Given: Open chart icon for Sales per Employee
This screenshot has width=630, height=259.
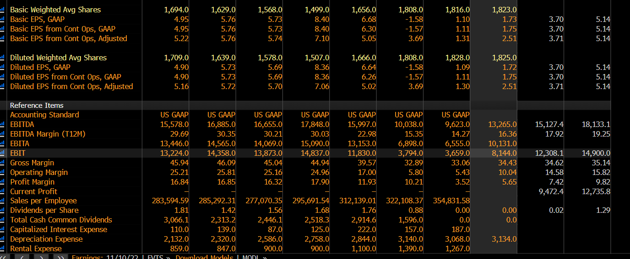Looking at the screenshot, I should 2,201.
